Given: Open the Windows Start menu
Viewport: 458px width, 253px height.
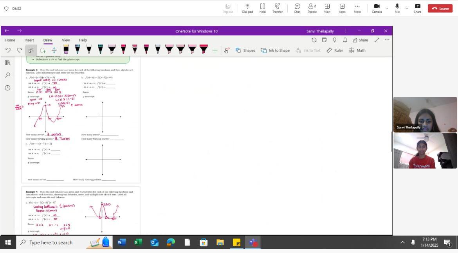Looking at the screenshot, I should click(x=8, y=242).
